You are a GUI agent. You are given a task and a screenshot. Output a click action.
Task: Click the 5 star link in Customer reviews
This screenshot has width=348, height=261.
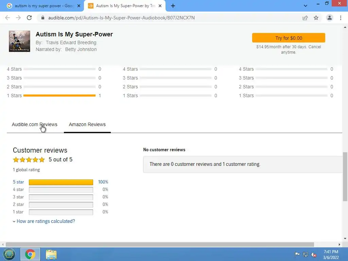(x=18, y=182)
